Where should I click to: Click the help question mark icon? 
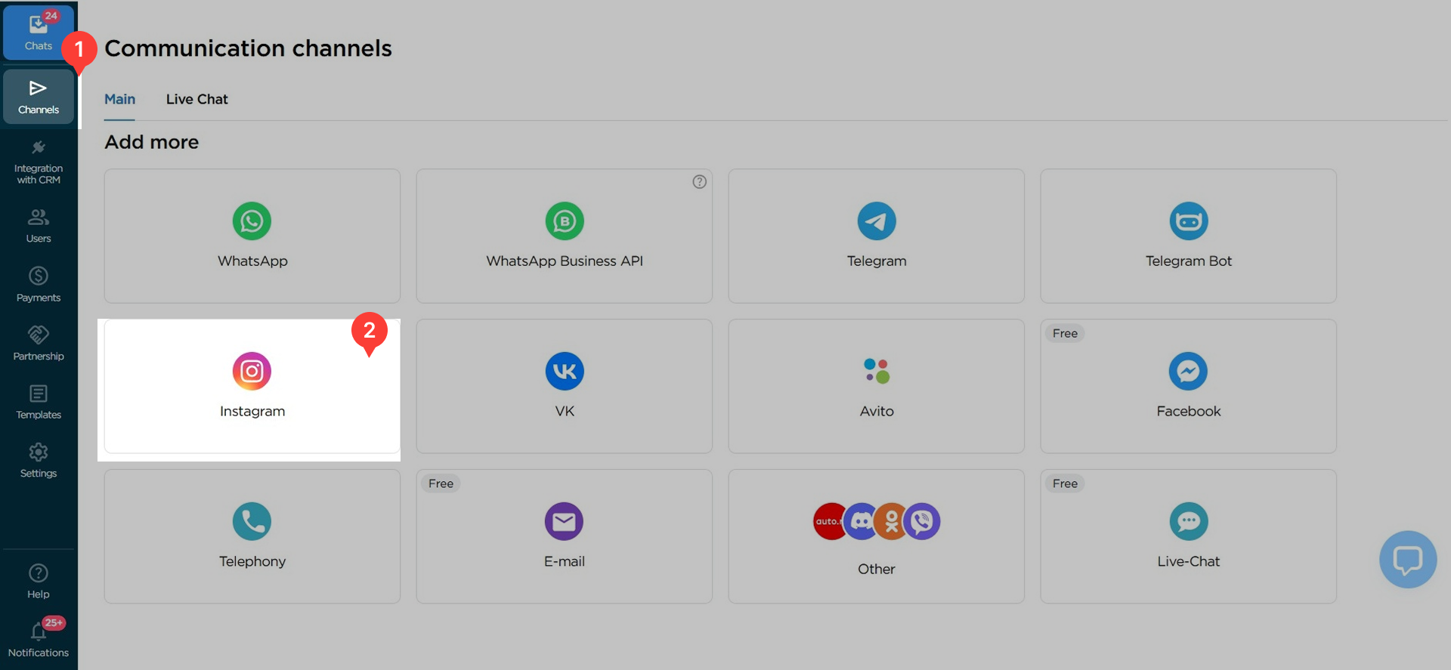[700, 181]
